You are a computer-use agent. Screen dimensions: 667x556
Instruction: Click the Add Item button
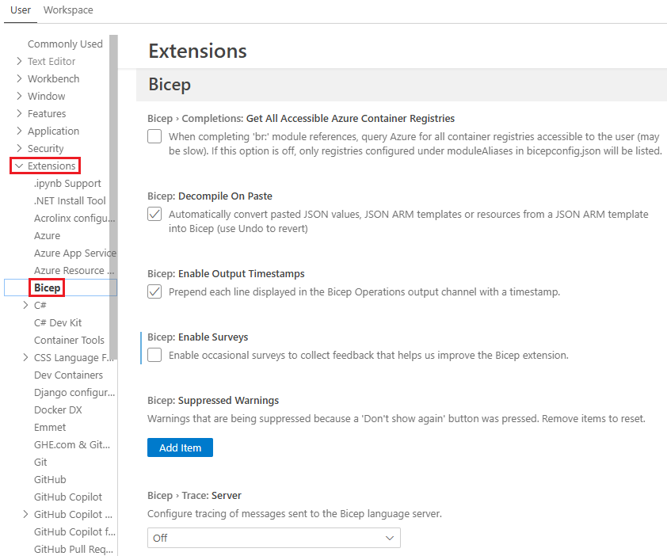tap(180, 447)
